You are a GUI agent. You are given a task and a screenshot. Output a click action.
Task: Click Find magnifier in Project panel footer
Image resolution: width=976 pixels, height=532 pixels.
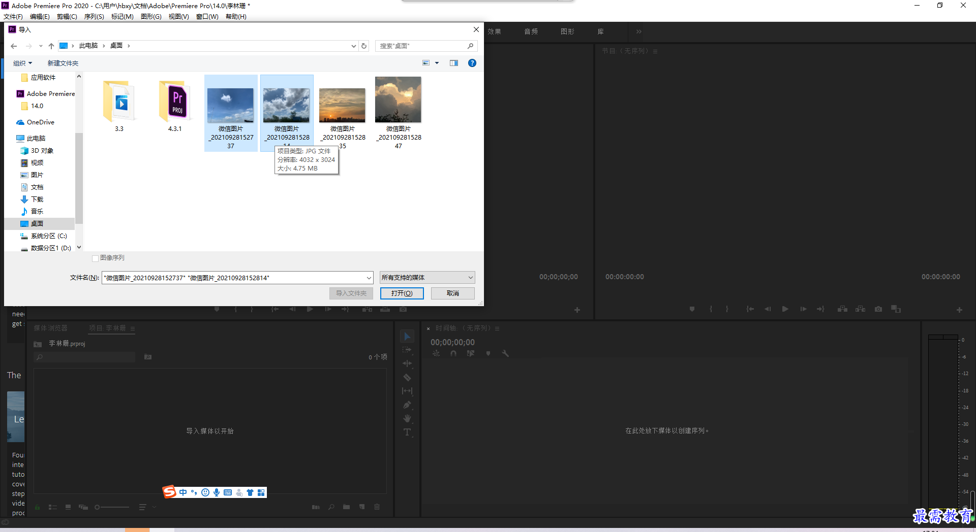(331, 507)
